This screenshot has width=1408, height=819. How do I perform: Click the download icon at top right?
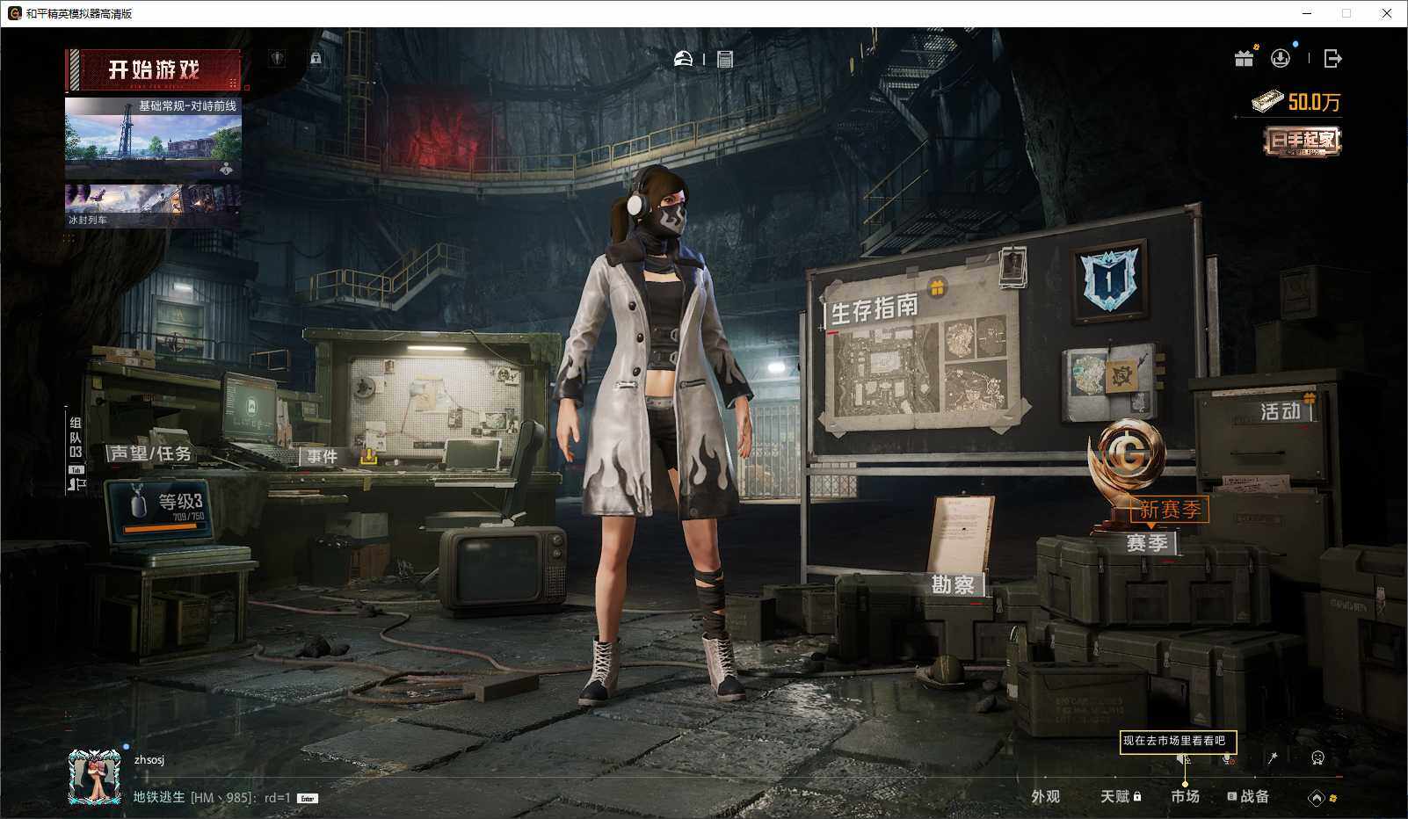tap(1281, 58)
